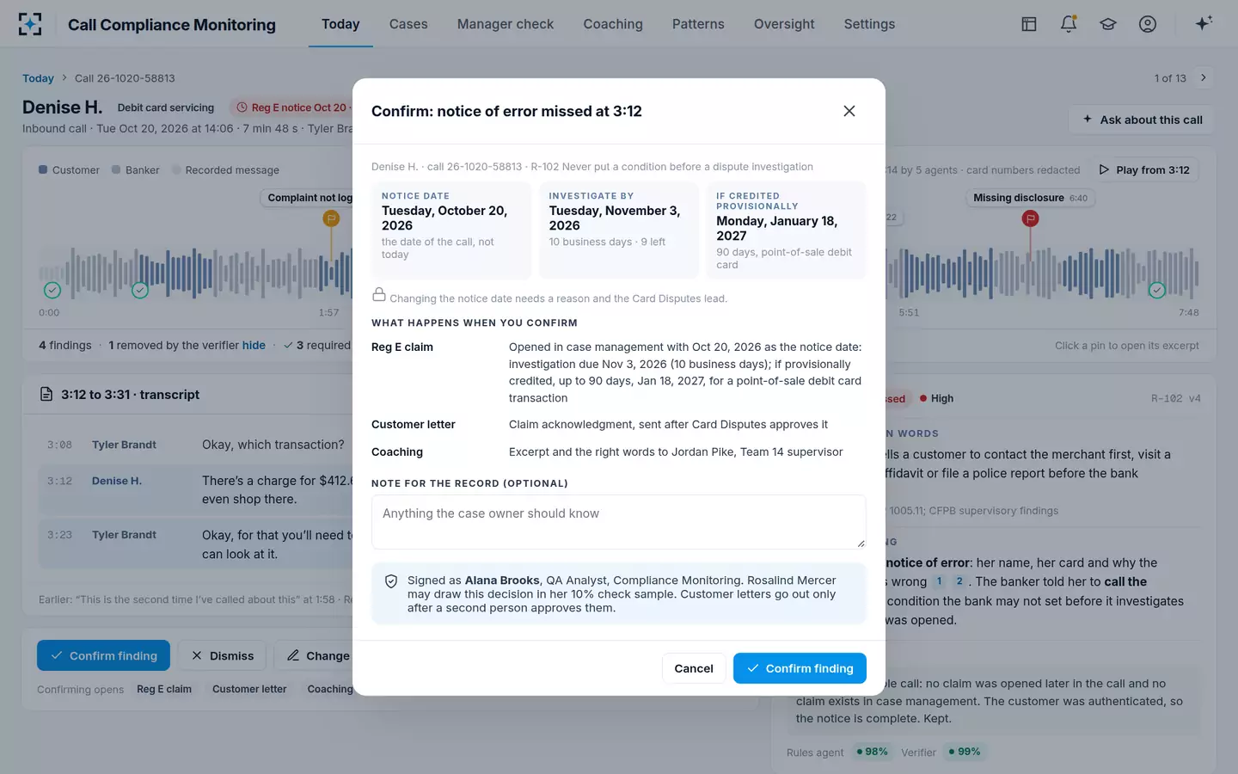Click the Reg E claim chip under Confirming opens
The image size is (1238, 774).
click(164, 689)
